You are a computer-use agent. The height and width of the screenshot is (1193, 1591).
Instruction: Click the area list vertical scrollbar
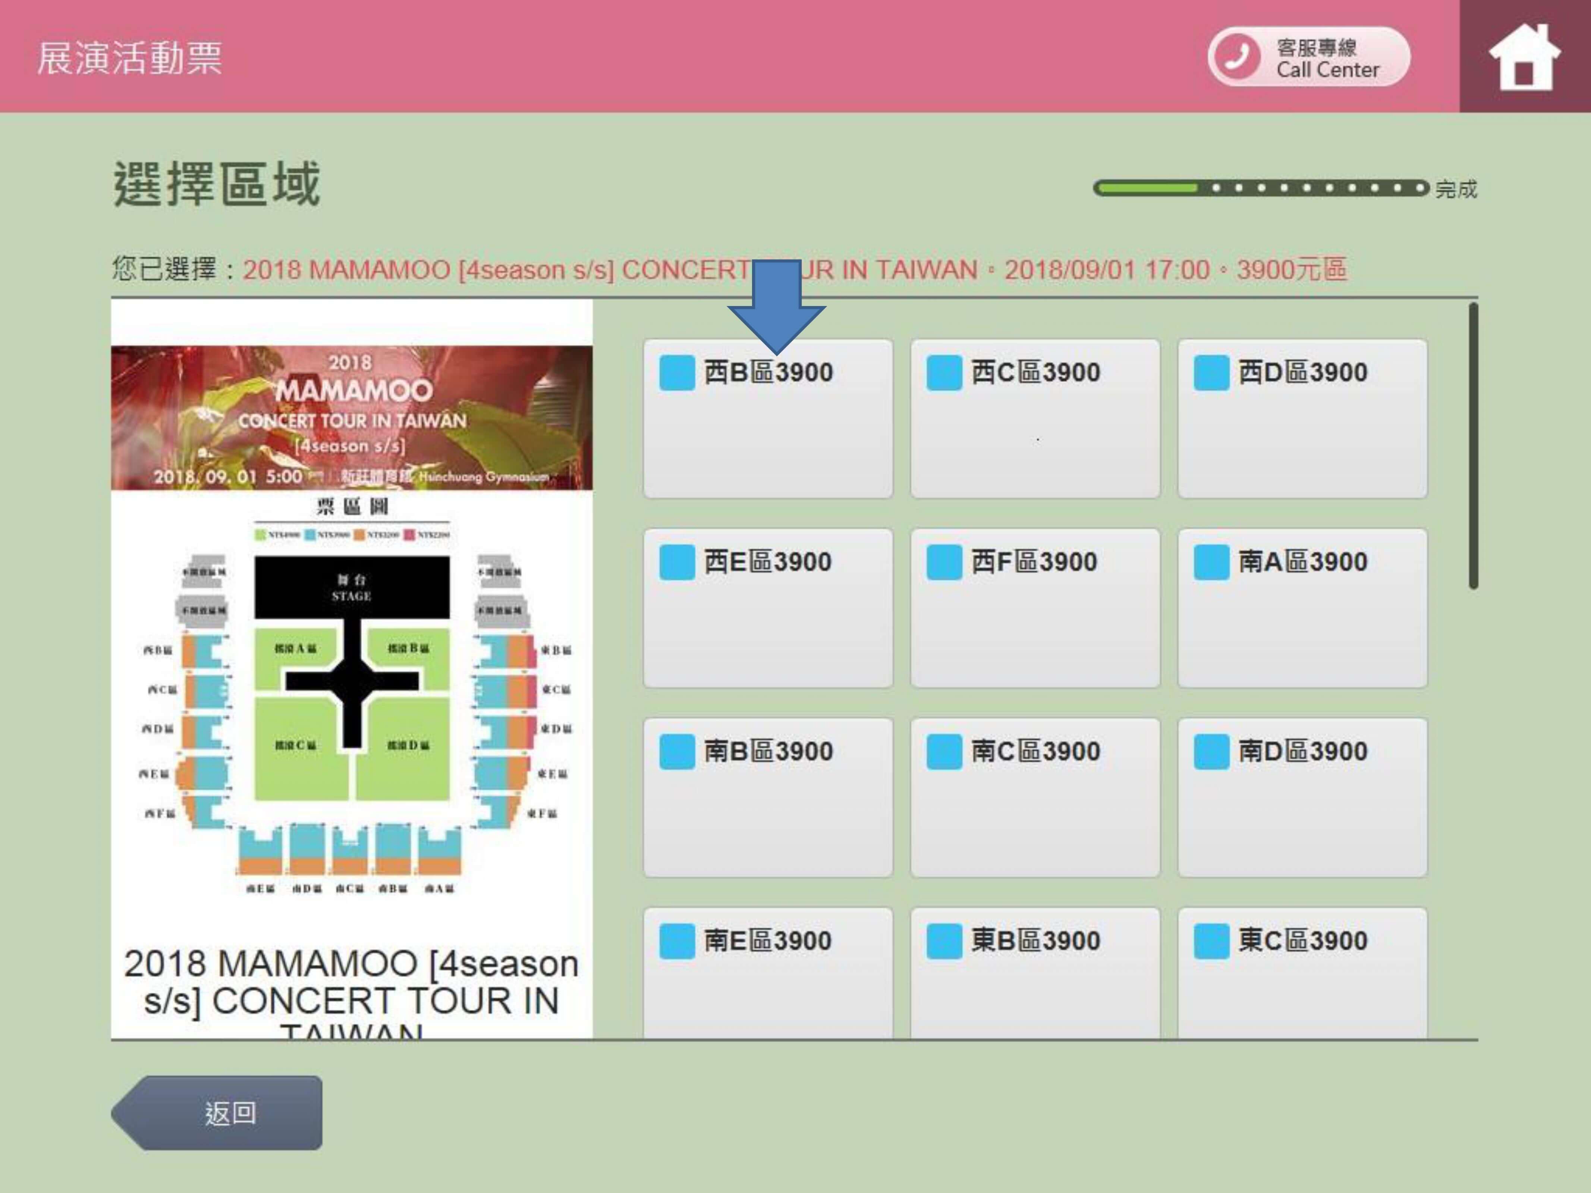[x=1473, y=447]
